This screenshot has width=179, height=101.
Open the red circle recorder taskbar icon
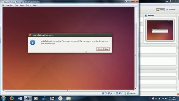click(60, 98)
